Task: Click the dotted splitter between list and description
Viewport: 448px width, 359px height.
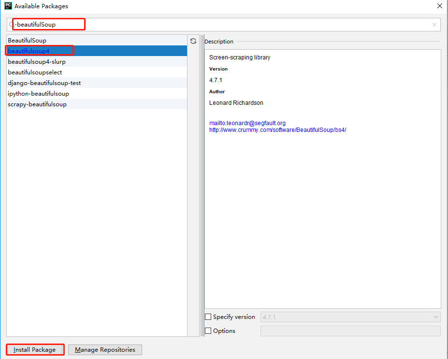Action: (x=202, y=186)
